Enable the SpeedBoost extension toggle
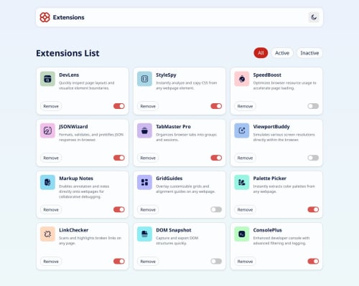The image size is (359, 286). point(313,106)
